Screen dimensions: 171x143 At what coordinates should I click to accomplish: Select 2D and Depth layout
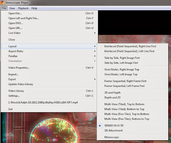(133, 93)
